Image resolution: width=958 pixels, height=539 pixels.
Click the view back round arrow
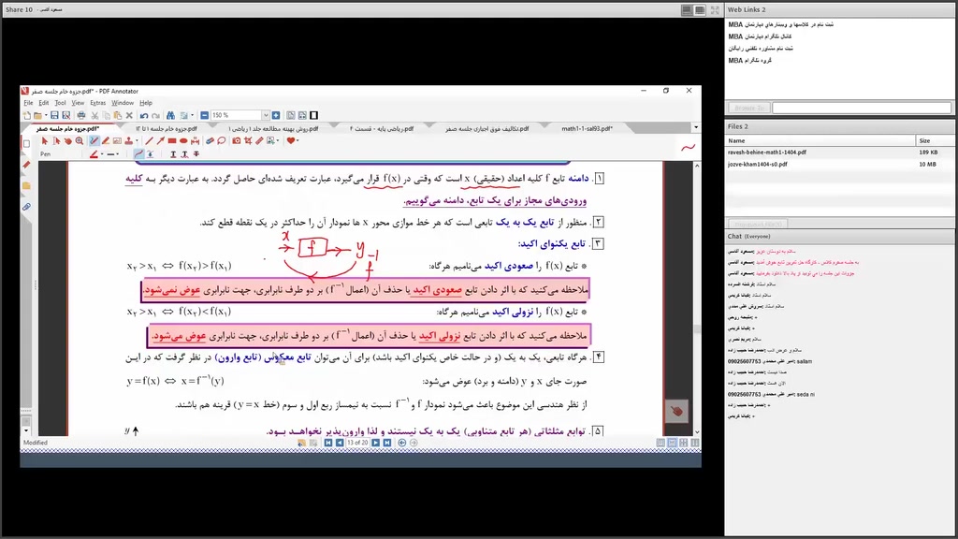[402, 443]
